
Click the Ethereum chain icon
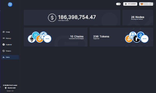pyautogui.click(x=31, y=39)
